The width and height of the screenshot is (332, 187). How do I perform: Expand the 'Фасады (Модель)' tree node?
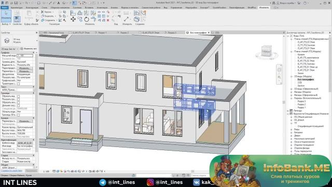pyautogui.click(x=292, y=92)
